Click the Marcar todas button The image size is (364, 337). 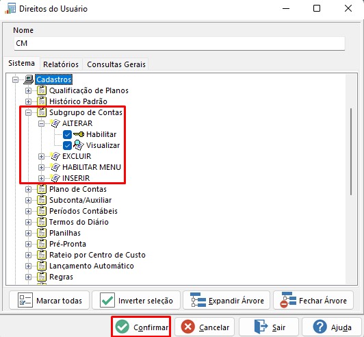point(49,300)
